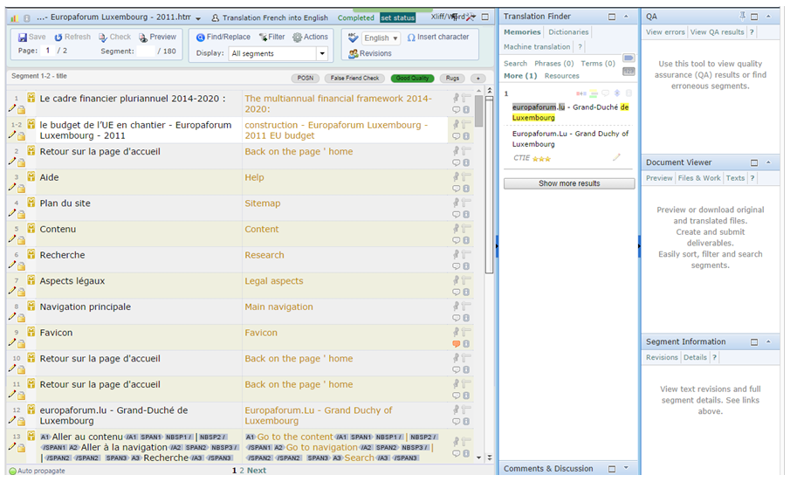
Task: Click the orange comment icon on segment 9
Action: [x=456, y=344]
